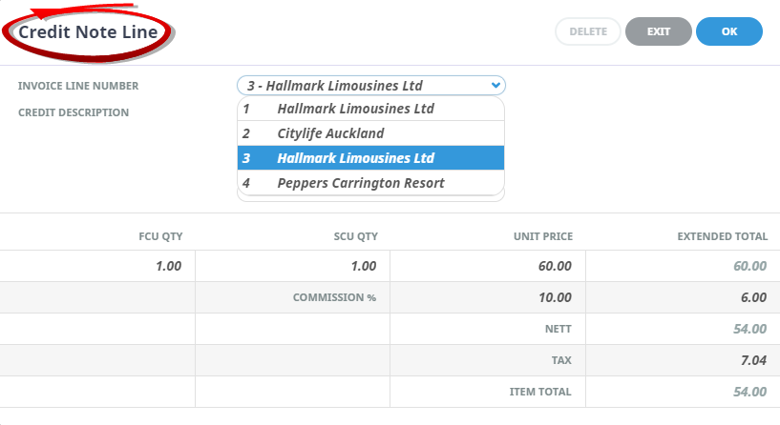Viewport: 780px width, 425px height.
Task: Click the DELETE button
Action: (x=588, y=31)
